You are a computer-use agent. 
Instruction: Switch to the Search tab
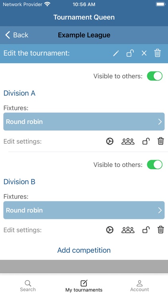(28, 286)
